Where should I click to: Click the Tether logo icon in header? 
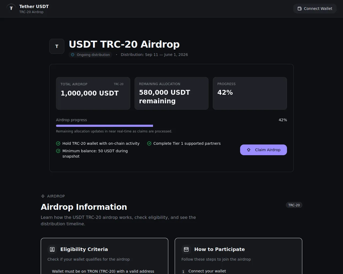11,9
